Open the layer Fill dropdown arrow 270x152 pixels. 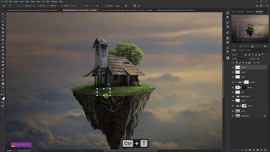point(262,63)
